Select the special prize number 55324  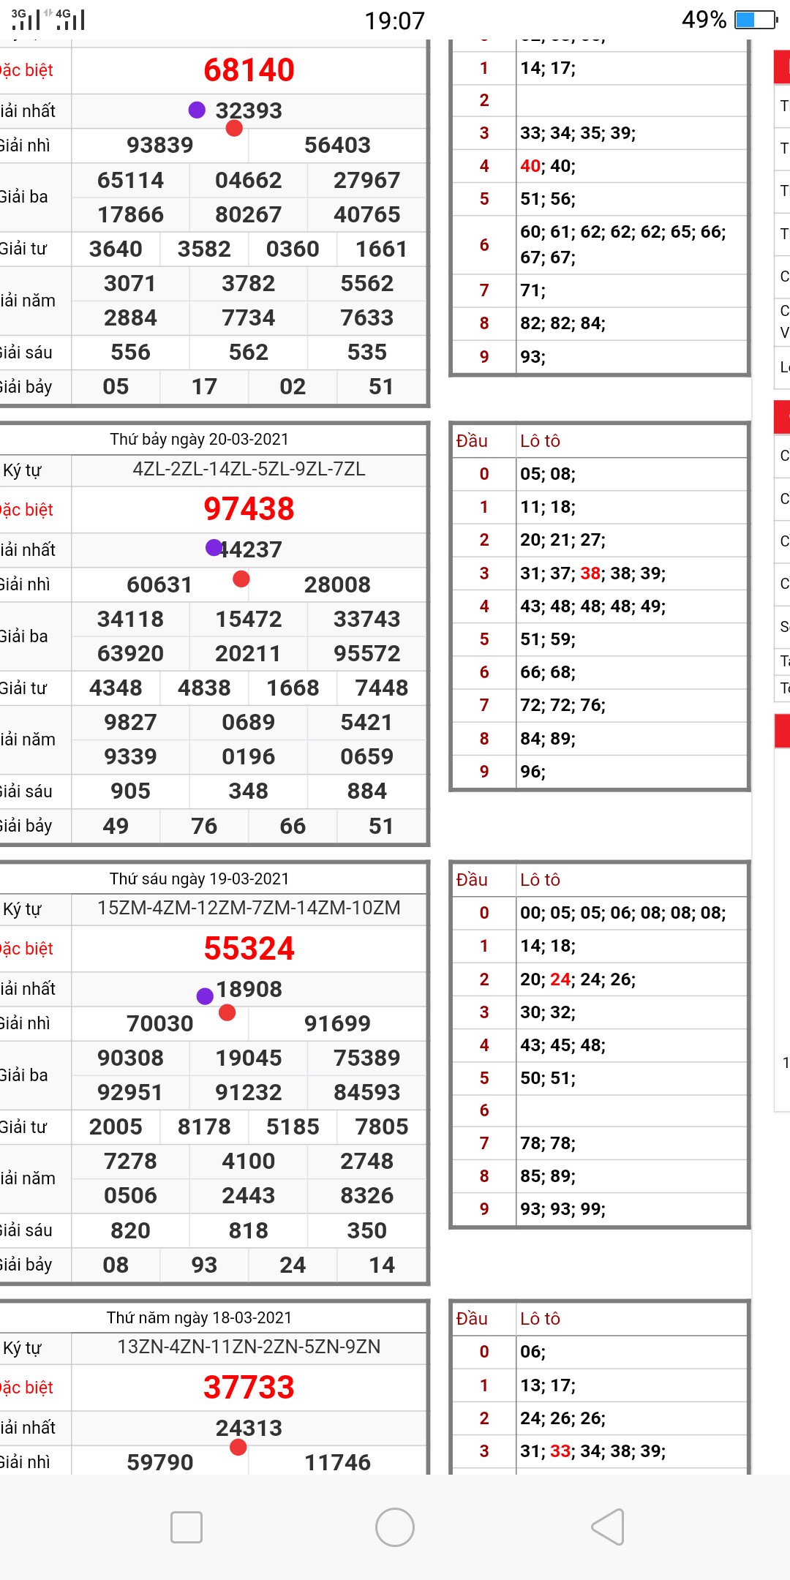(249, 949)
